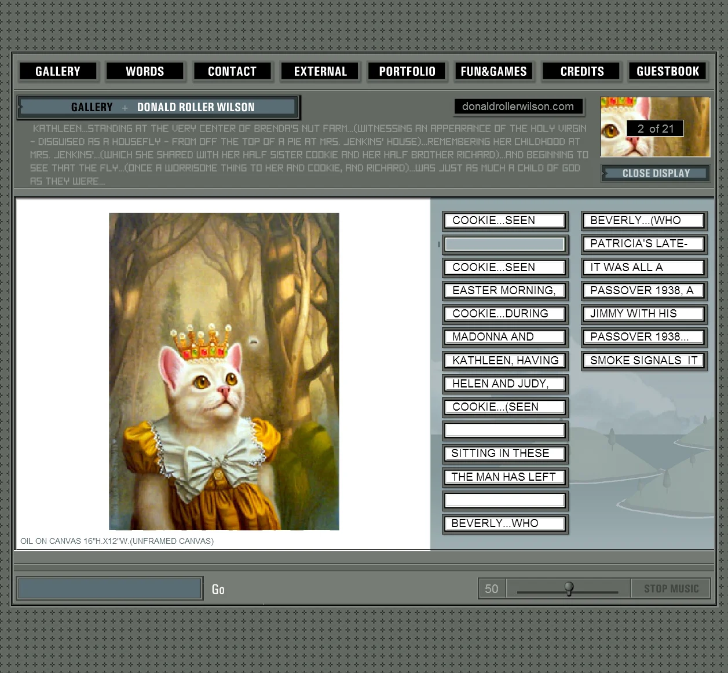This screenshot has height=673, width=728.
Task: Select PASSOVER 1938... painting entry
Action: tap(643, 336)
